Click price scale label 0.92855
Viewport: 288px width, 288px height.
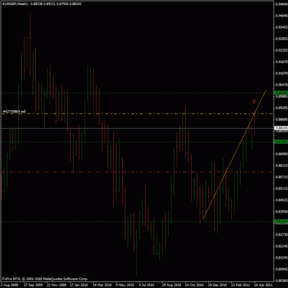[282, 39]
